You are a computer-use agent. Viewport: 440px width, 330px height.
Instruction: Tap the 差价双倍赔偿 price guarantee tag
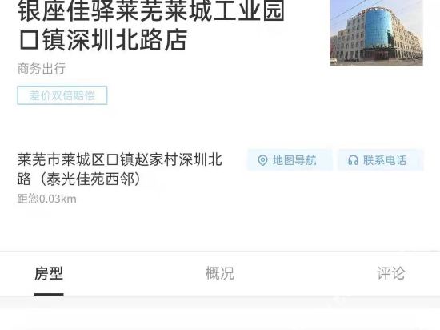[x=62, y=95]
